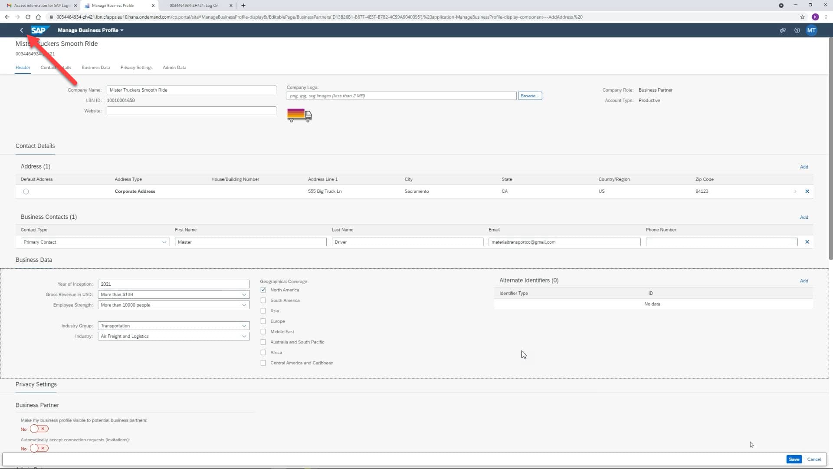Toggle auto-accept connection requests switch
Image resolution: width=833 pixels, height=469 pixels.
[39, 448]
